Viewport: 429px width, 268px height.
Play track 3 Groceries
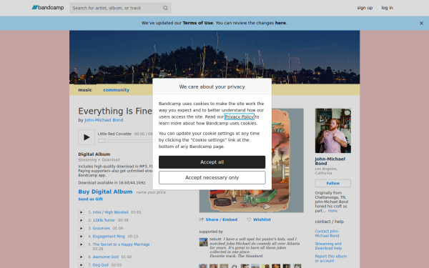[x=81, y=229]
